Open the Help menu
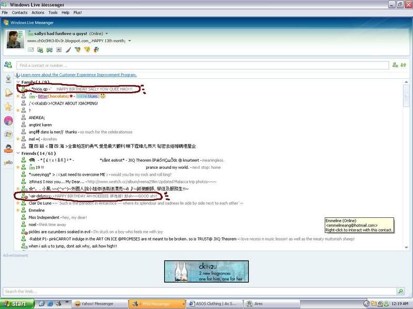413x309 pixels. (x=66, y=12)
